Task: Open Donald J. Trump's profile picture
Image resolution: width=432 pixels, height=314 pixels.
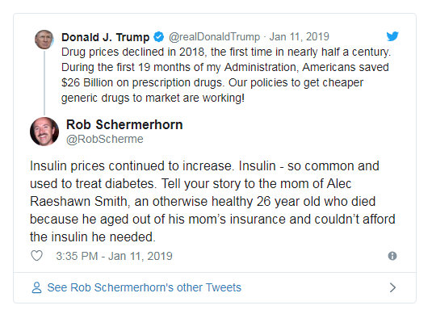Action: [x=44, y=40]
